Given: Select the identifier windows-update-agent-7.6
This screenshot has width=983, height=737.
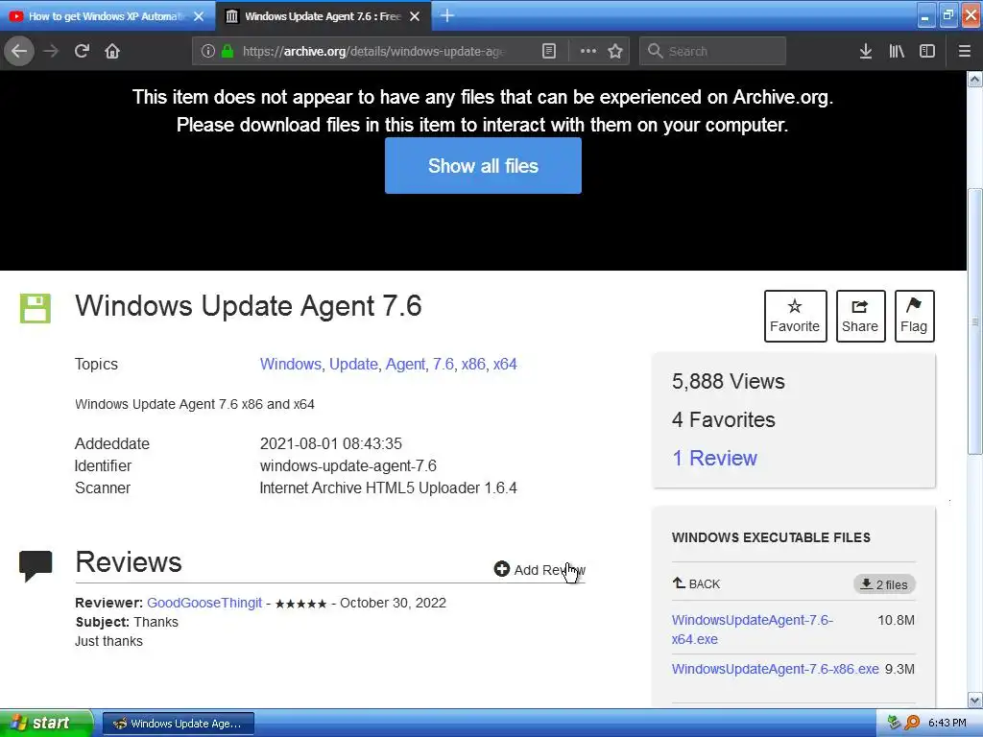Looking at the screenshot, I should (348, 465).
